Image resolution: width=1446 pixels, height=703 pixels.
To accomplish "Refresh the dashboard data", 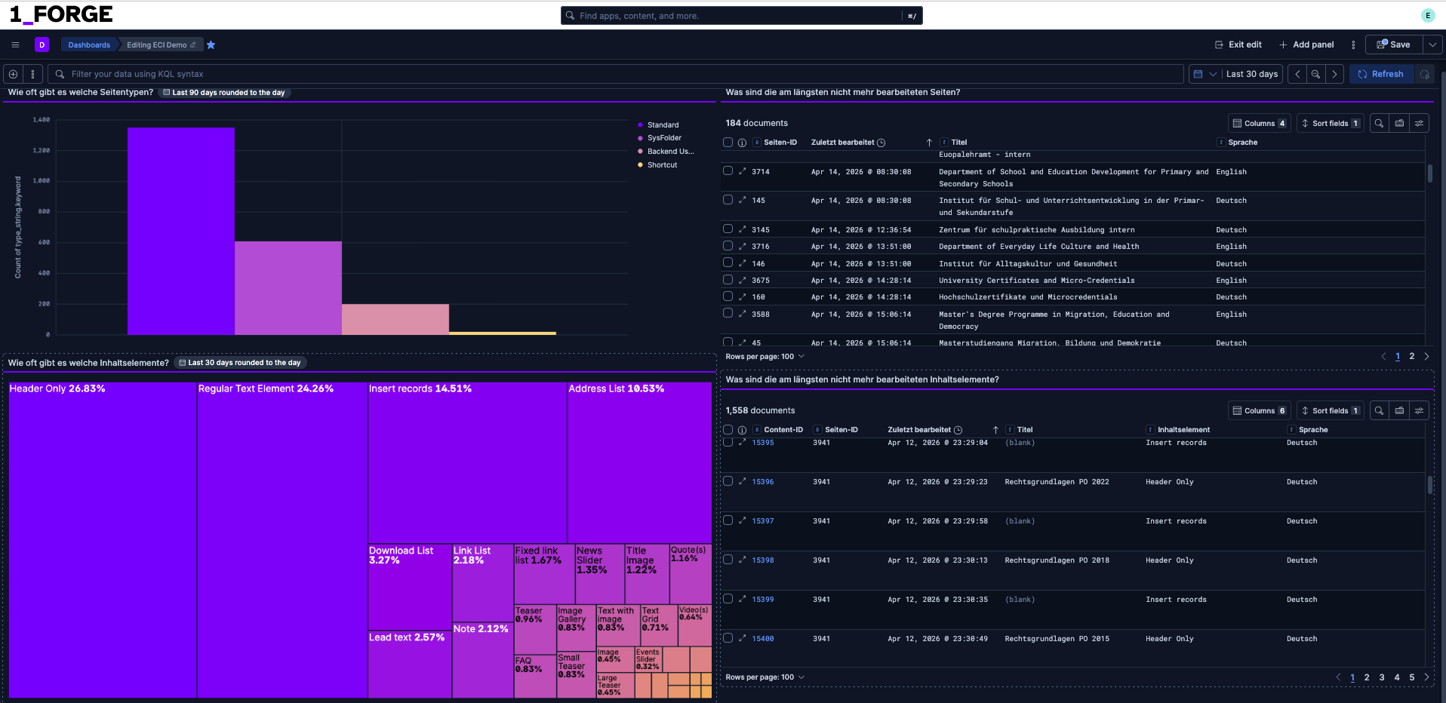I will (x=1381, y=74).
